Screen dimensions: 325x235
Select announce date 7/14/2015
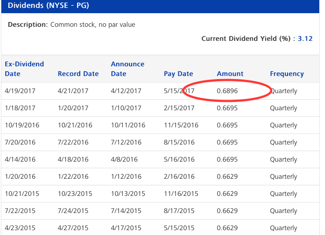126,211
